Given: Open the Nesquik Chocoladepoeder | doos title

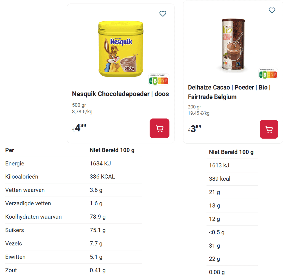Looking at the screenshot, I should tap(120, 94).
